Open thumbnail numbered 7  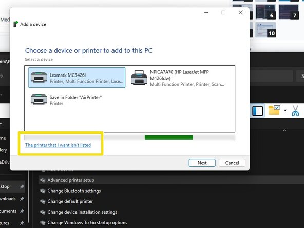289,12
